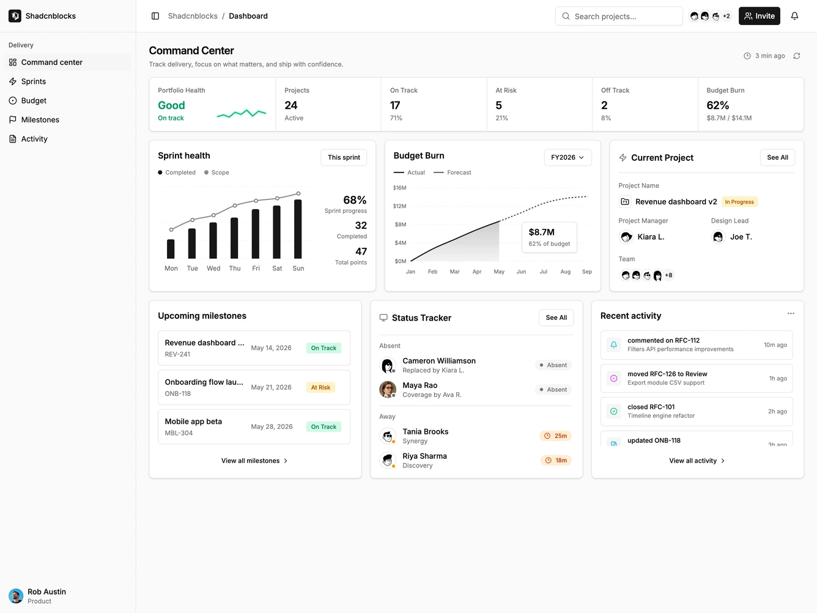Screen dimensions: 817x613
Task: Click the Shadcnblocks breadcrumb link
Action: [193, 16]
